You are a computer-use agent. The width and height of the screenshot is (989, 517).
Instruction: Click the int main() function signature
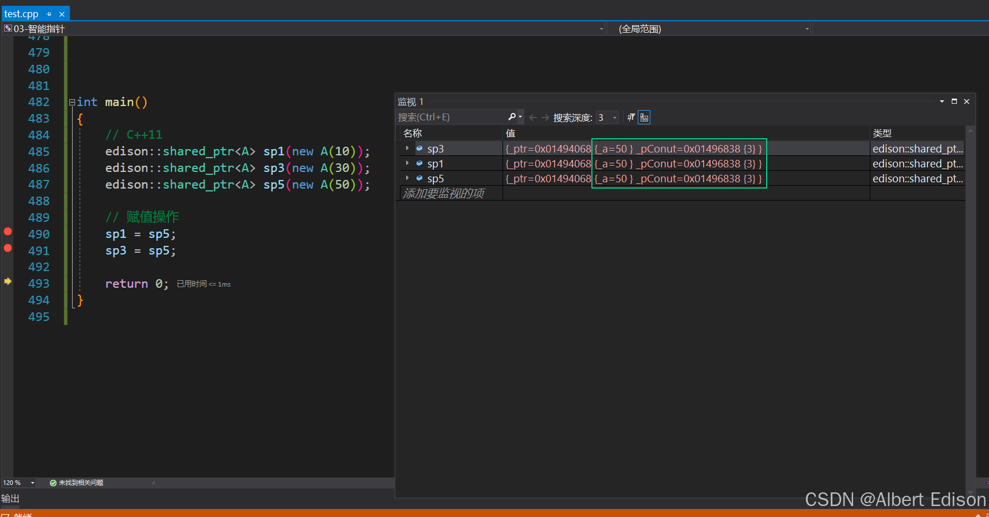tap(112, 102)
